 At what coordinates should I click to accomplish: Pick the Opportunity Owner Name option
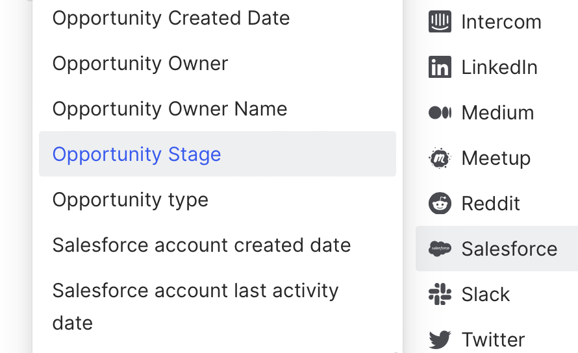point(170,109)
